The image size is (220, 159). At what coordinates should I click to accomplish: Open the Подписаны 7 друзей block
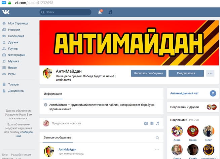pos(193,107)
